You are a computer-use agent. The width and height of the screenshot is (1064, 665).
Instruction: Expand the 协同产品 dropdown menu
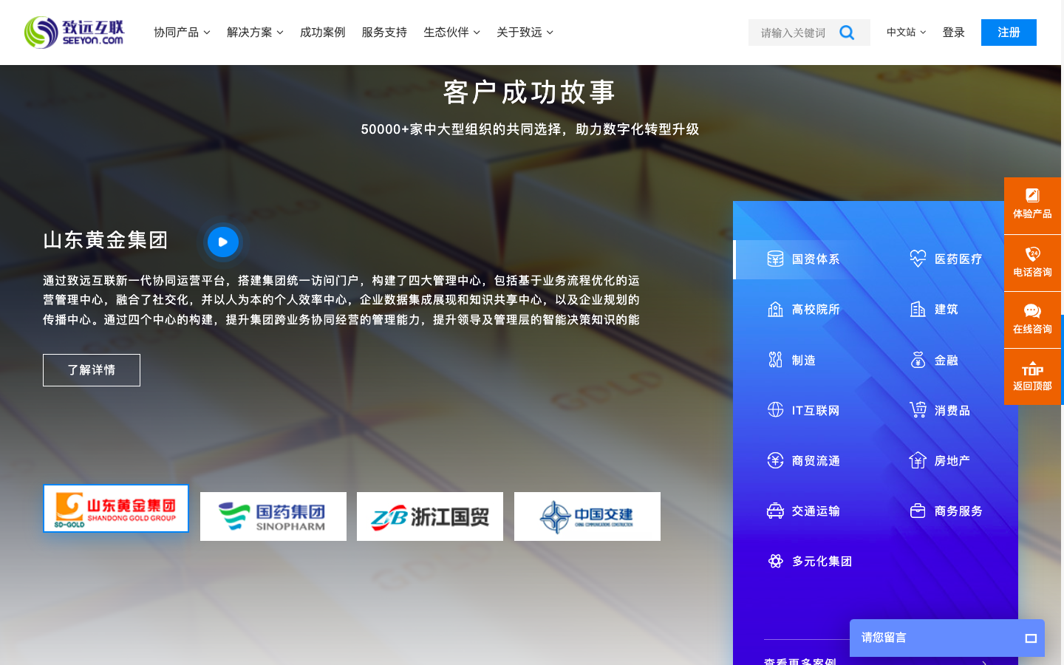[182, 33]
